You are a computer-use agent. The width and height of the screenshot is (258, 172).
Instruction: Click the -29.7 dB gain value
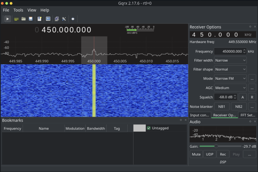pyautogui.click(x=249, y=146)
